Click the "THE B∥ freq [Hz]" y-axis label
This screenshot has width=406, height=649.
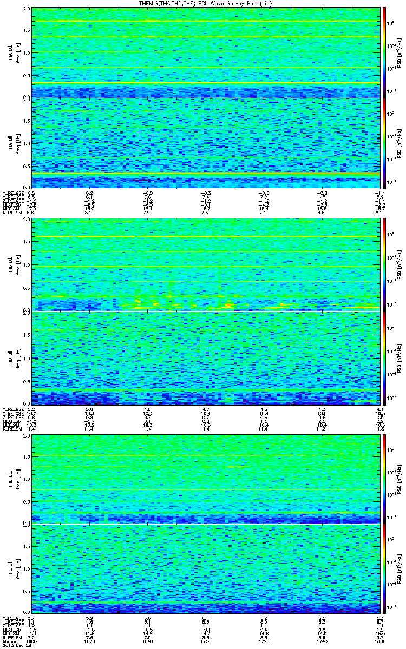pos(14,568)
